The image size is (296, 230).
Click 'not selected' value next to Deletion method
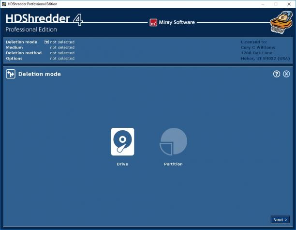pyautogui.click(x=62, y=53)
